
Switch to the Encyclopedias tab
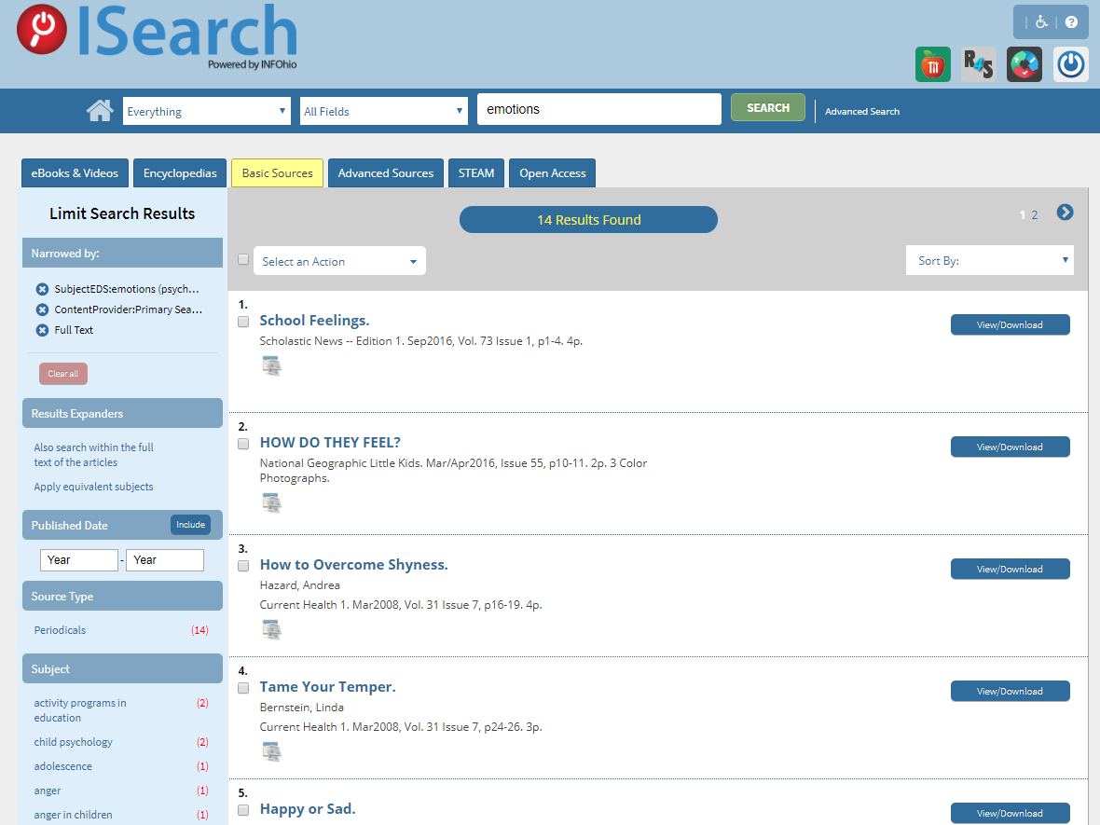(180, 173)
